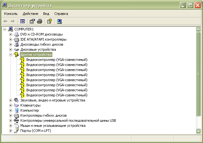Expand Контроллеры гибких дисков
203x143 pixels.
(10, 115)
